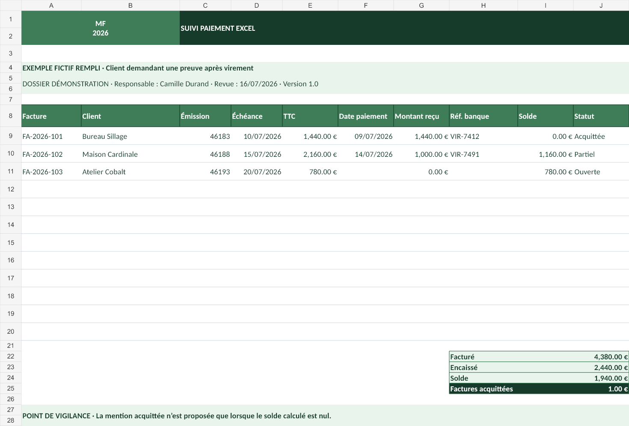Click the SUIVI PAIEMENT EXCEL title cell
The width and height of the screenshot is (629, 426).
tap(404, 28)
